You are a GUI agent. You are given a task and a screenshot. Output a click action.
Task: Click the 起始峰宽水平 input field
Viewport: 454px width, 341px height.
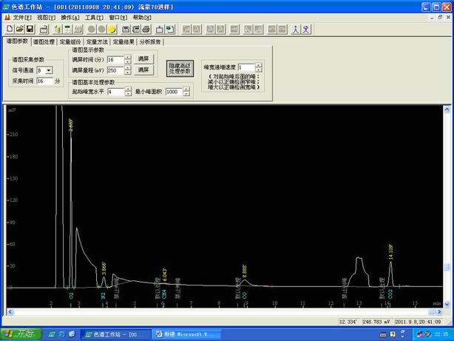[116, 92]
